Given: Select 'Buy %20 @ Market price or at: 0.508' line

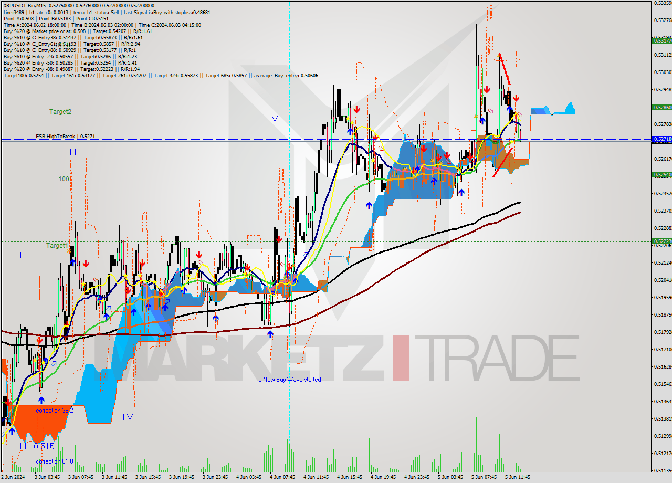Looking at the screenshot, I should pos(78,31).
